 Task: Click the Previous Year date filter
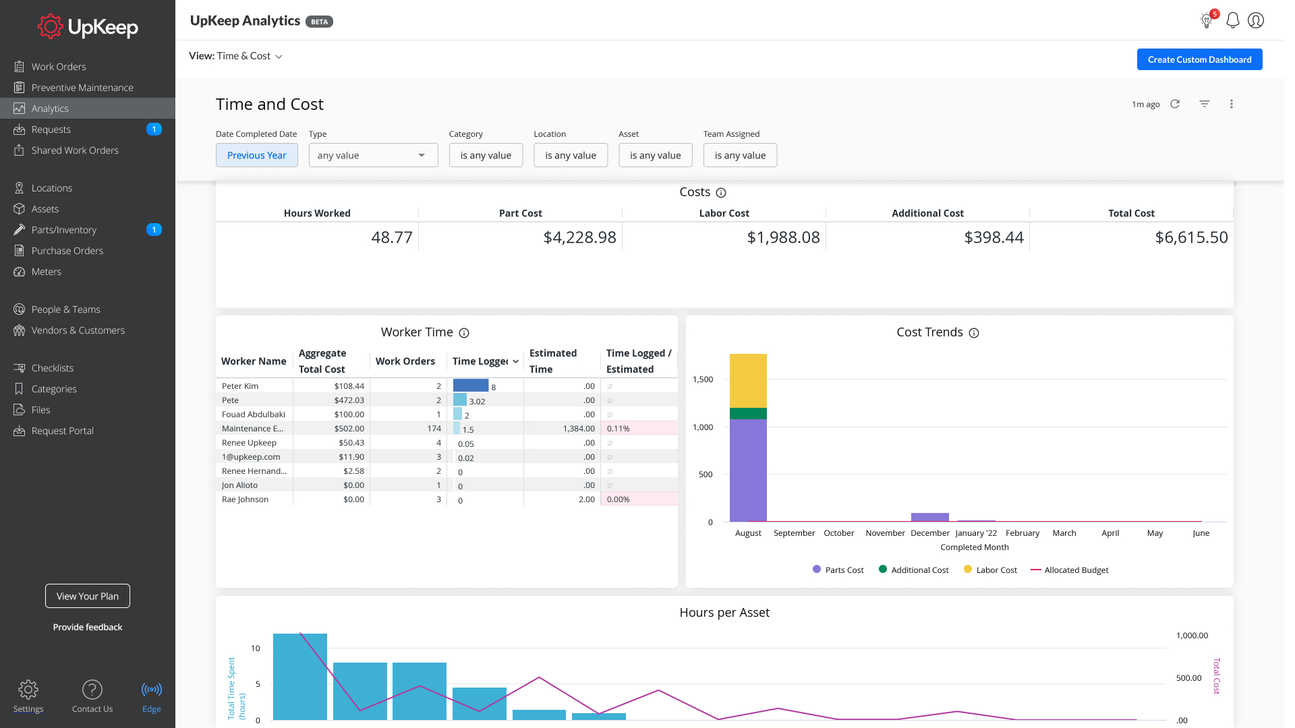pos(256,155)
